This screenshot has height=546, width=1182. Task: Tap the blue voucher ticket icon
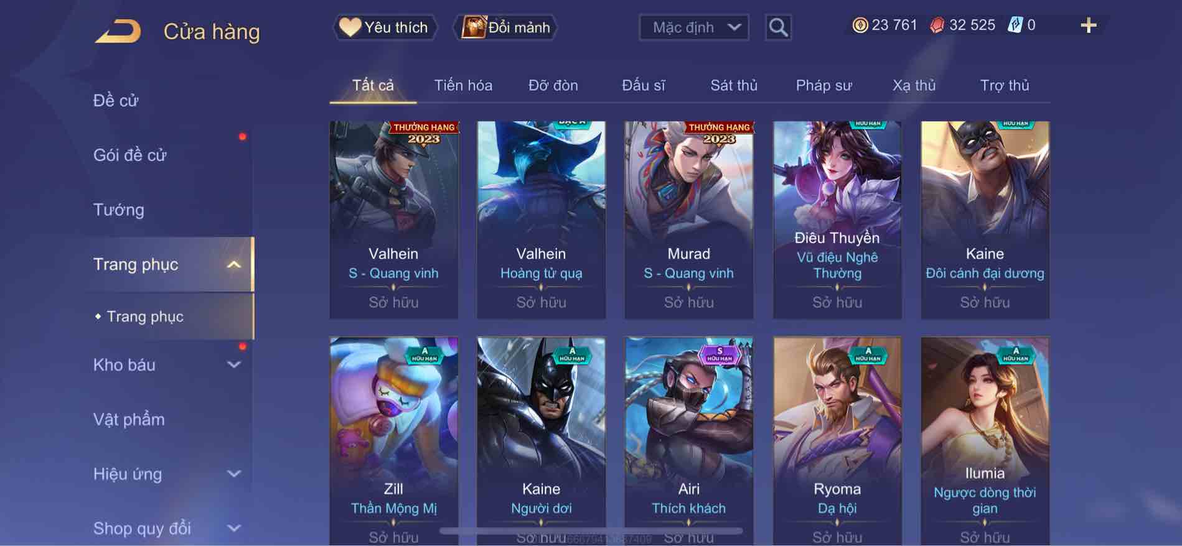point(1015,25)
